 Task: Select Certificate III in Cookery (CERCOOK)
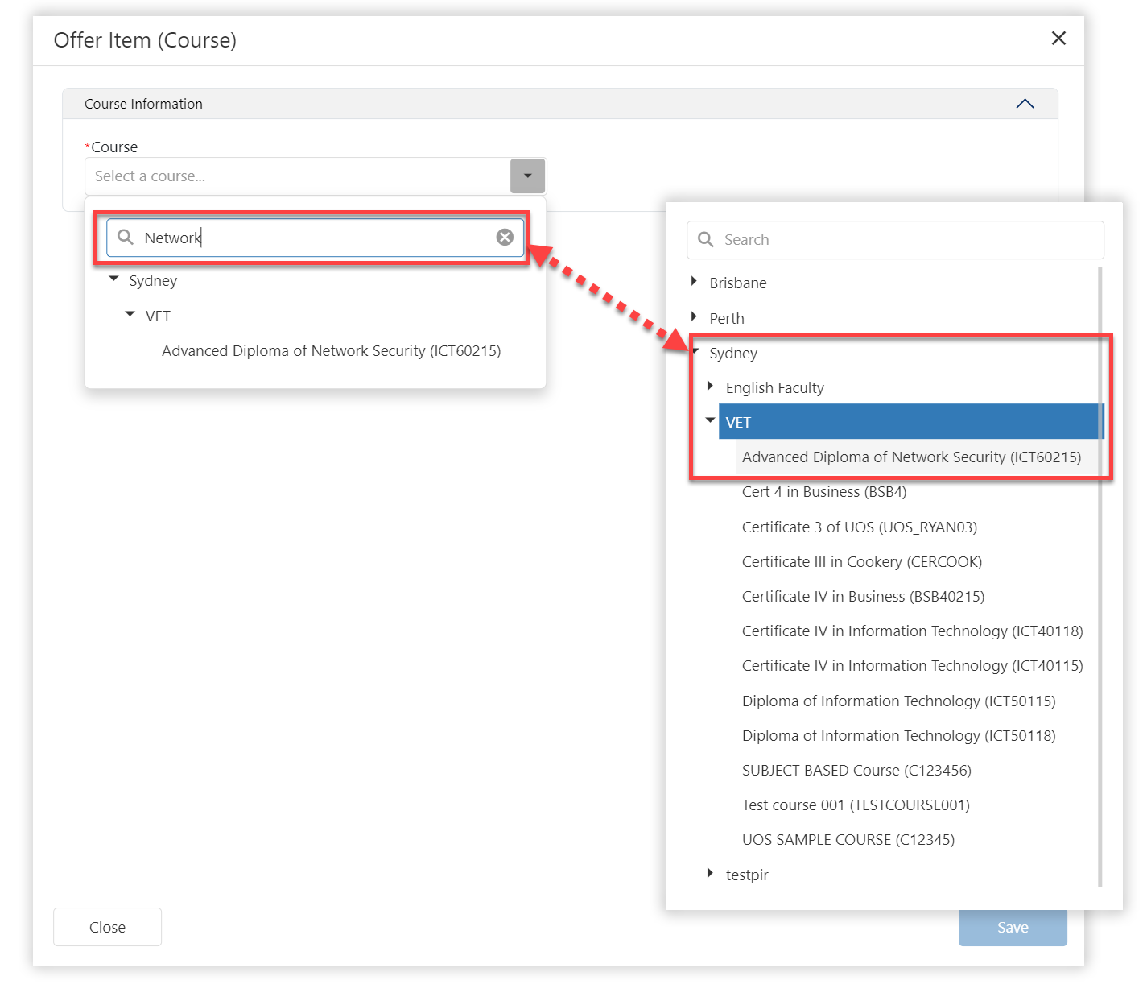pyautogui.click(x=862, y=562)
